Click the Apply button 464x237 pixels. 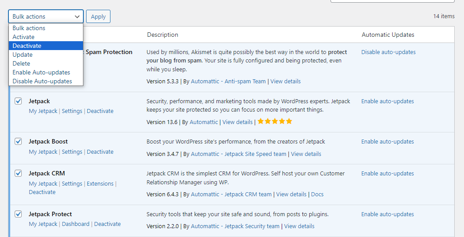pyautogui.click(x=98, y=16)
